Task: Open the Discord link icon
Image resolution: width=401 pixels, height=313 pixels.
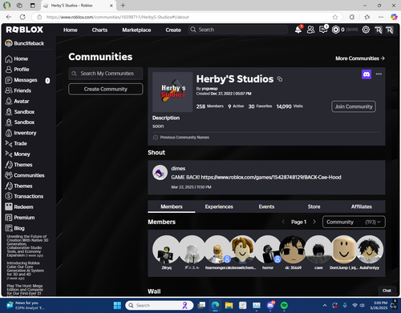Action: point(367,74)
